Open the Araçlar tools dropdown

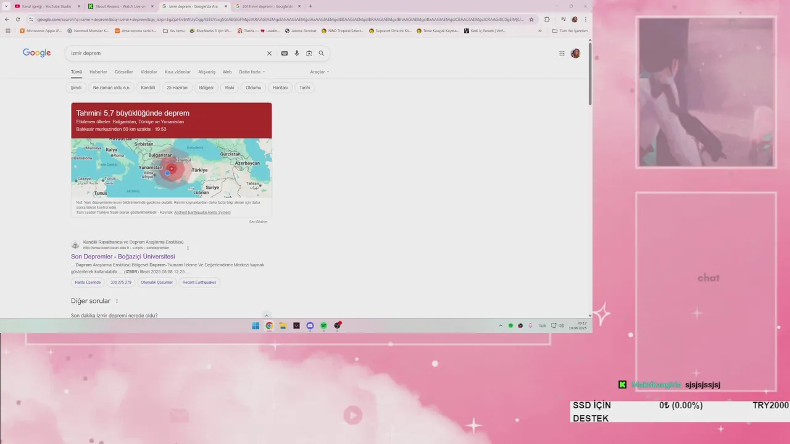coord(319,72)
